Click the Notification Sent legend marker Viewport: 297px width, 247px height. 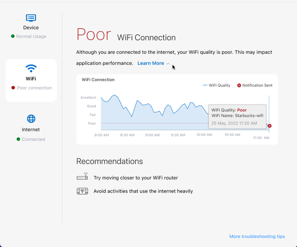[239, 85]
